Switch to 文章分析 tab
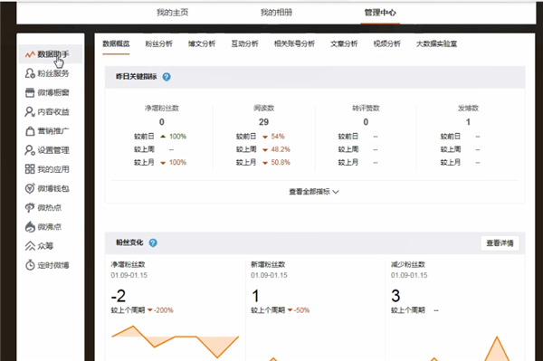 click(x=344, y=43)
